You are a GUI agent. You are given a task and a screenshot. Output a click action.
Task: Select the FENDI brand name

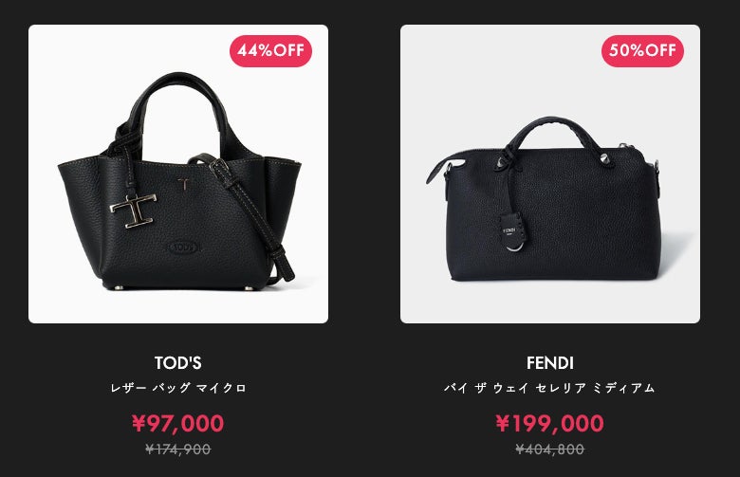click(550, 363)
